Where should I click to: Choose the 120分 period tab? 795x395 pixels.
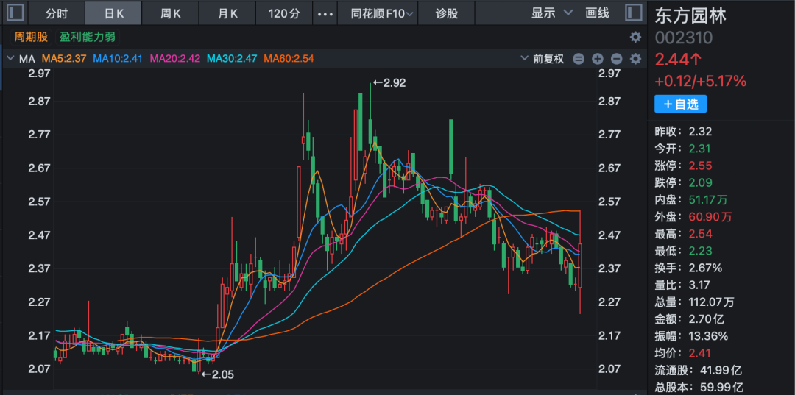[x=284, y=13]
